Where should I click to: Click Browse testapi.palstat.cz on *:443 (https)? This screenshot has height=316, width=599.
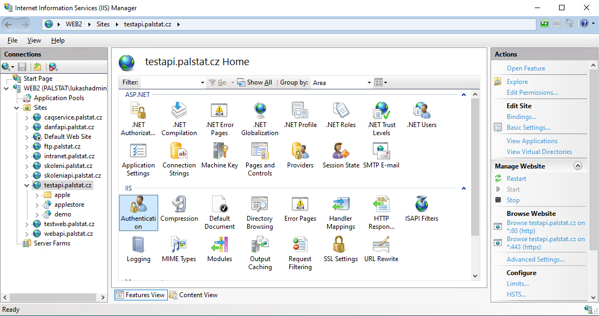tap(546, 243)
